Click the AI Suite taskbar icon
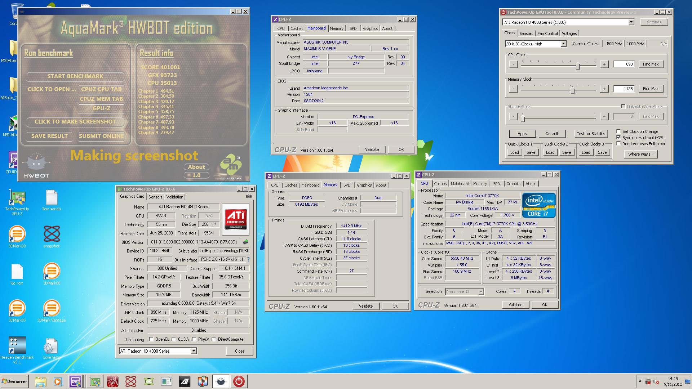 185,381
